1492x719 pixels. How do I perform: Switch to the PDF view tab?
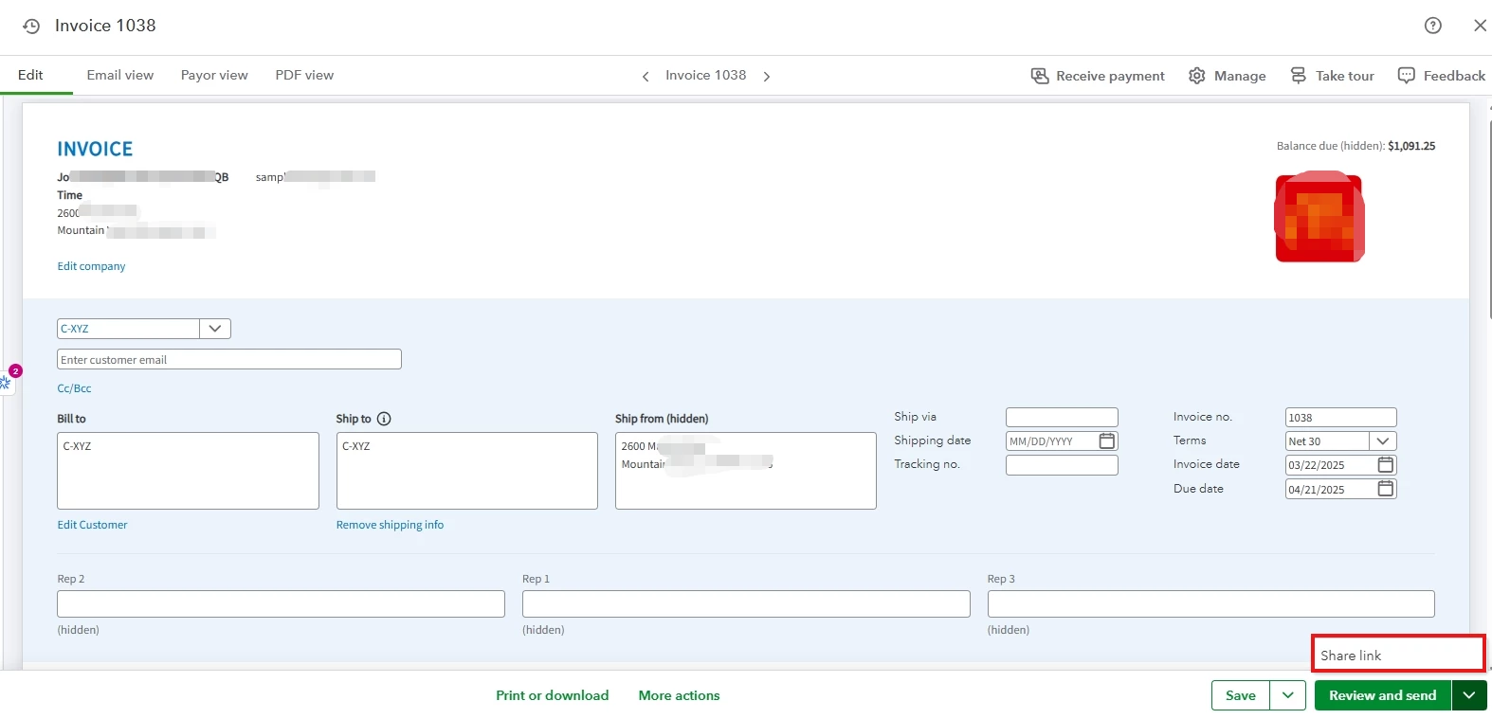pos(304,75)
